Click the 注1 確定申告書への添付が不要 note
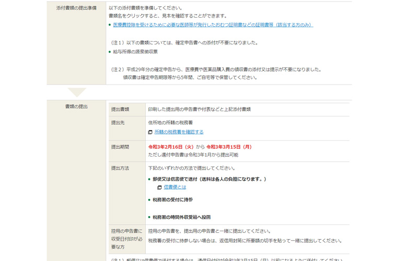 (x=184, y=43)
